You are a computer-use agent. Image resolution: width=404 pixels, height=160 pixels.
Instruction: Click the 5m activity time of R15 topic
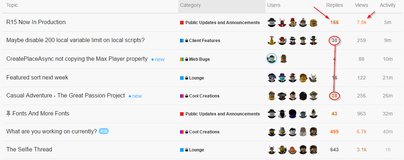pyautogui.click(x=387, y=22)
